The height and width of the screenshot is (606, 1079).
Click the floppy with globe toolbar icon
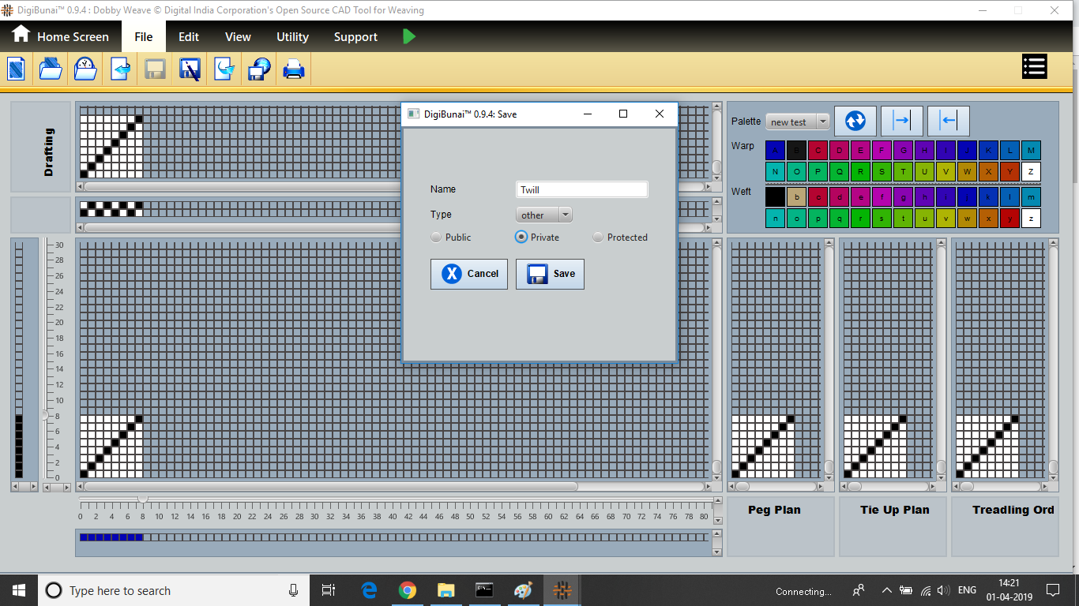coord(259,69)
